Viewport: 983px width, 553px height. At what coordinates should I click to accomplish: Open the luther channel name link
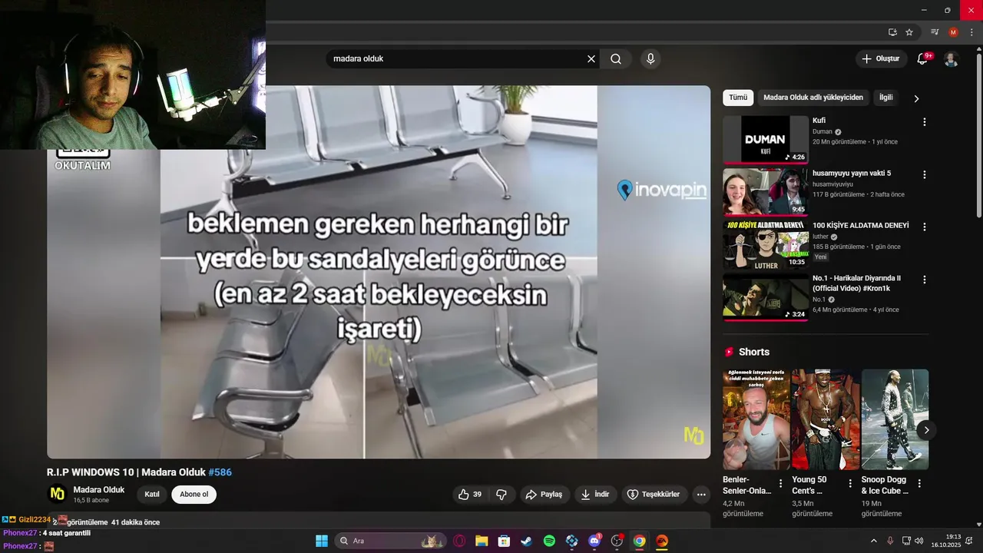coord(821,237)
